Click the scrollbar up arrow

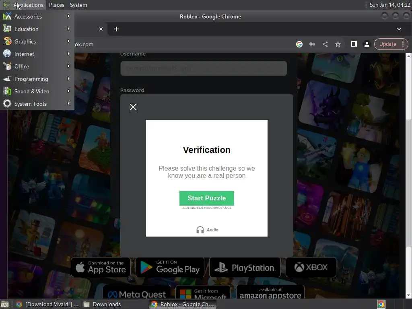409,56
